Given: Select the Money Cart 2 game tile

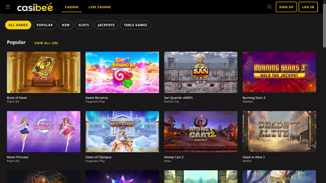Looking at the screenshot, I should 201,131.
